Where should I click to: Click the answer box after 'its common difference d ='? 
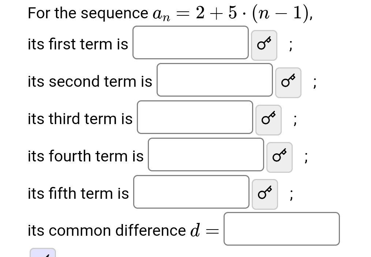click(x=282, y=229)
